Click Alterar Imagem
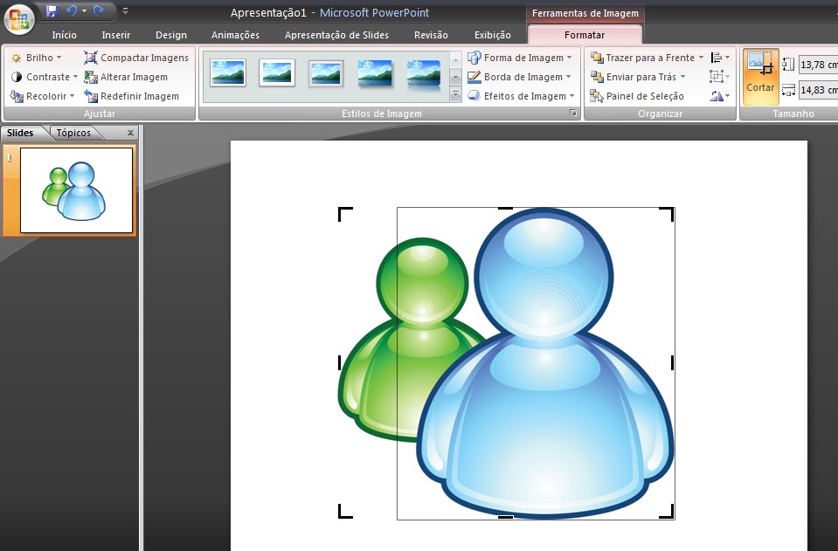This screenshot has width=838, height=551. point(126,77)
